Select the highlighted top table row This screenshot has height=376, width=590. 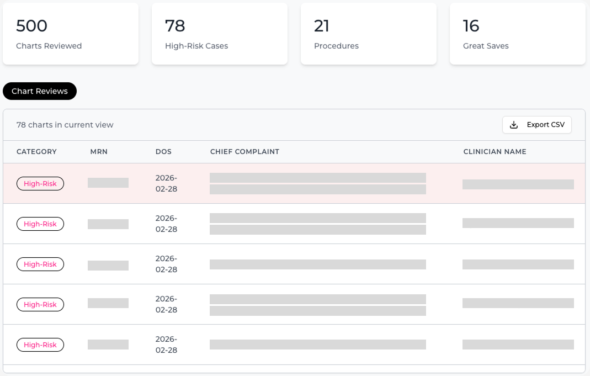pos(295,183)
